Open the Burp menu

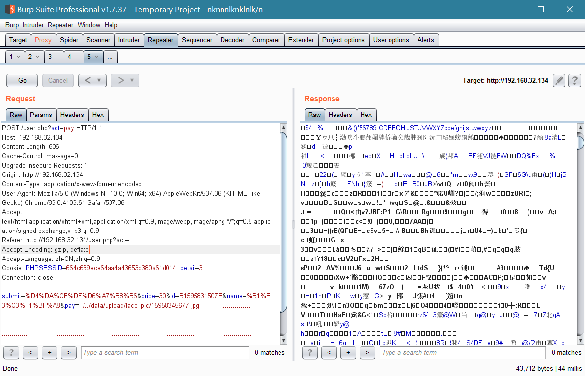coord(12,25)
